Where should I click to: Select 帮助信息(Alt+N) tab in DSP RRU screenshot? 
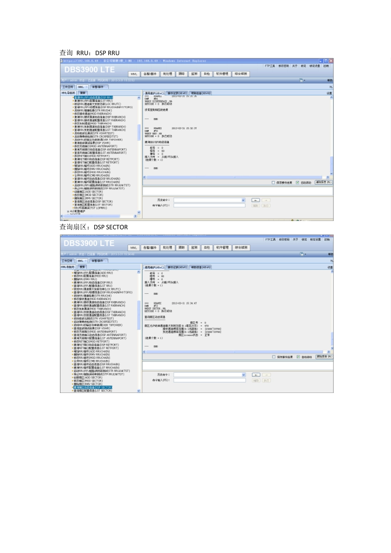201,93
